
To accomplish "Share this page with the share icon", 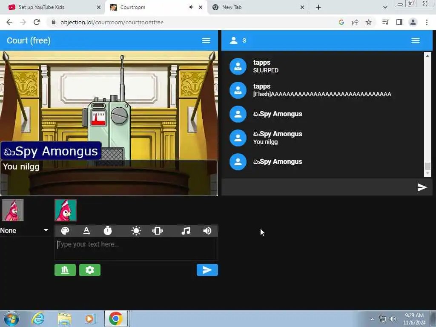I will pyautogui.click(x=355, y=22).
